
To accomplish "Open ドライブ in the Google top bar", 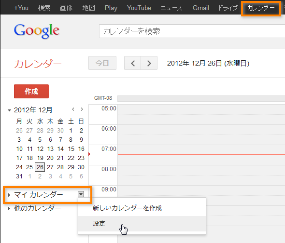I will pyautogui.click(x=228, y=8).
